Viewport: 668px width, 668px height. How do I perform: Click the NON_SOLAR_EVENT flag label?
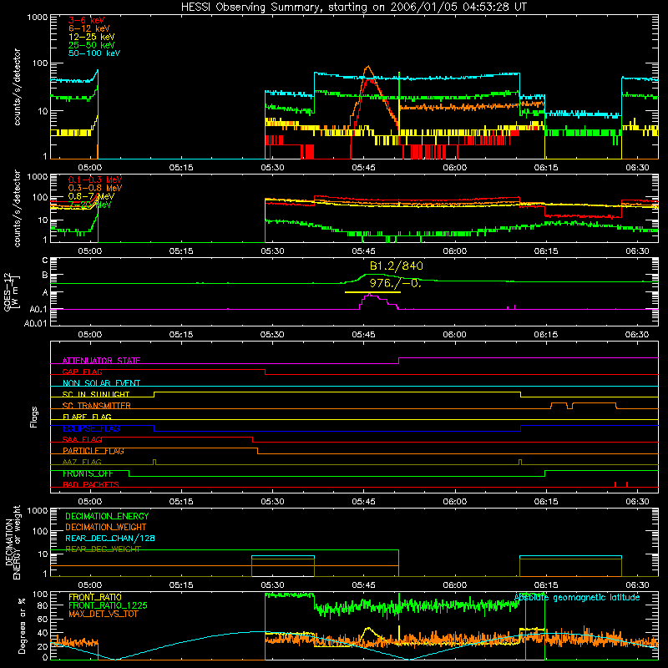tap(101, 383)
